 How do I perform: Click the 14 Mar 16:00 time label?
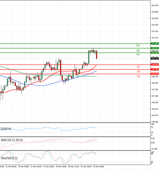(36, 167)
